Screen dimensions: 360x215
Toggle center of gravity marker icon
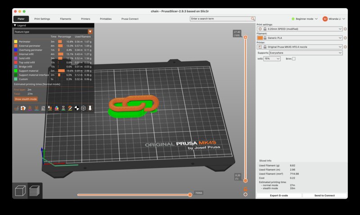76,108
